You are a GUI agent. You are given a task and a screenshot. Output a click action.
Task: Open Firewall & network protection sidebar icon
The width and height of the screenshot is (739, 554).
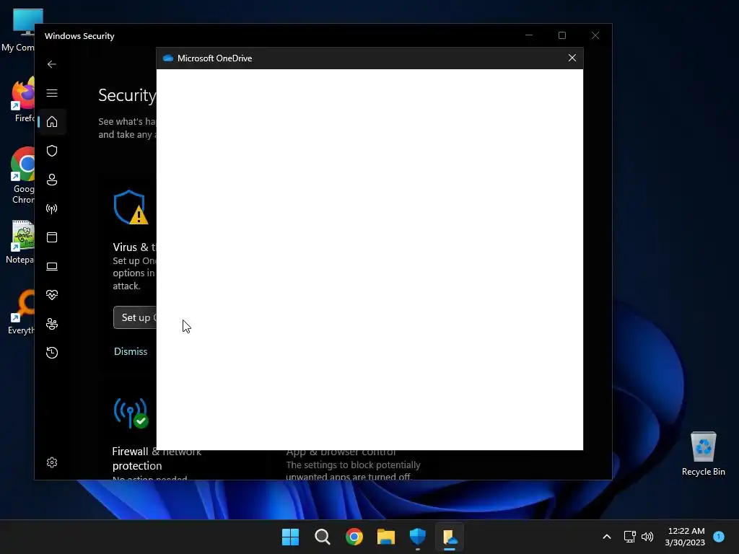(52, 208)
